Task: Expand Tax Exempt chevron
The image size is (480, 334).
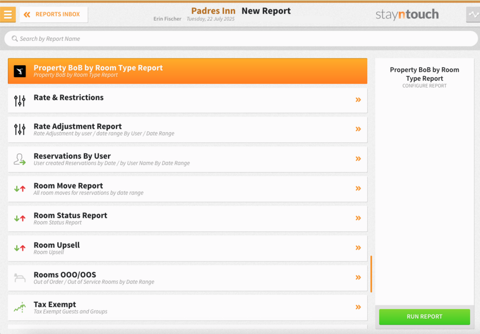Action: tap(358, 307)
